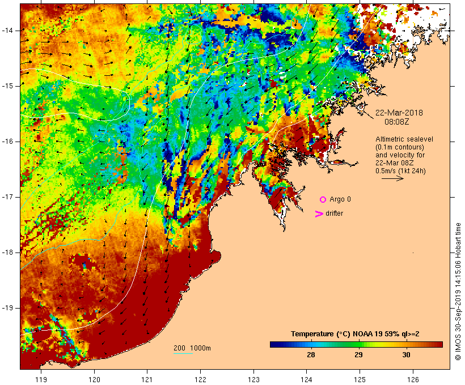This screenshot has width=465, height=385.
Task: Click the '119' longitude axis label
Action: (x=41, y=380)
